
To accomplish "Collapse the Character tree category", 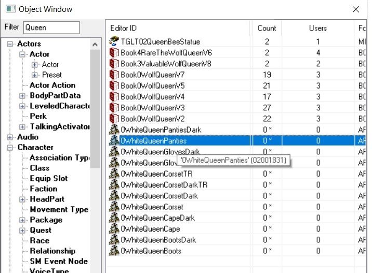I will point(10,148).
